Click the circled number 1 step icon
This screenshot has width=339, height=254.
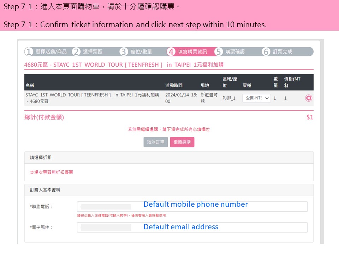click(29, 52)
